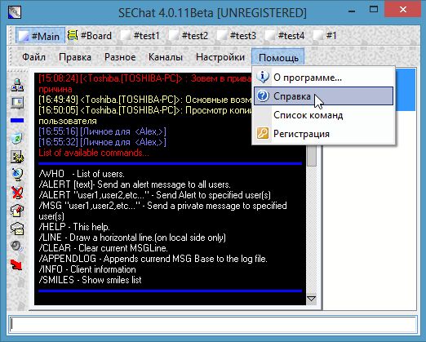Click the key icon beside Регистрация
The height and width of the screenshot is (342, 426).
click(x=263, y=134)
